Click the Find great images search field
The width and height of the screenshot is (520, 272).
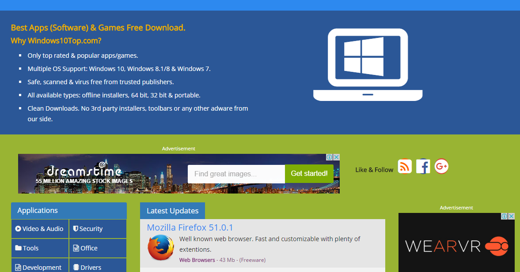pyautogui.click(x=236, y=174)
